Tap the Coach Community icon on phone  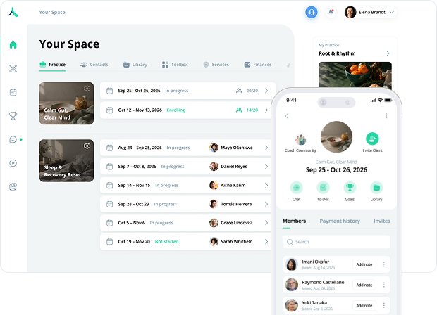[300, 139]
